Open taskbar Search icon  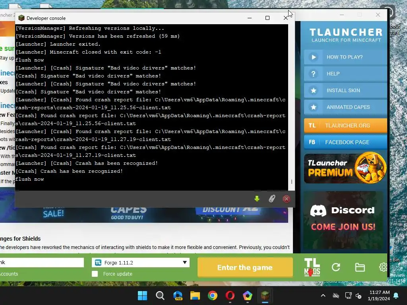click(160, 295)
